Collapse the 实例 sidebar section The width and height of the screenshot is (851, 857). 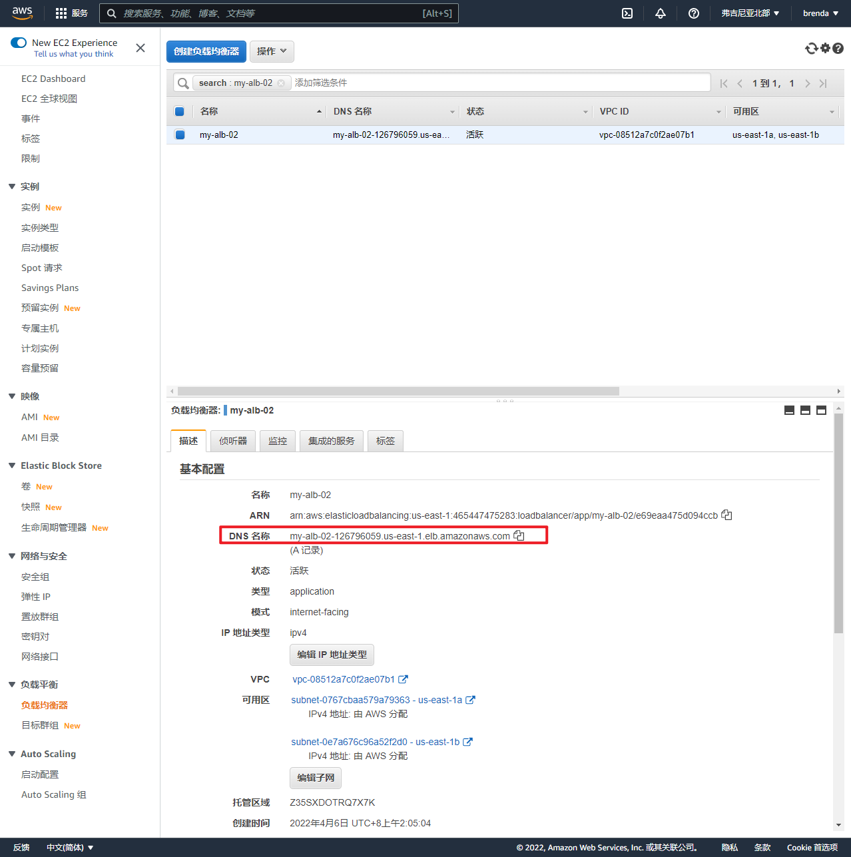12,186
